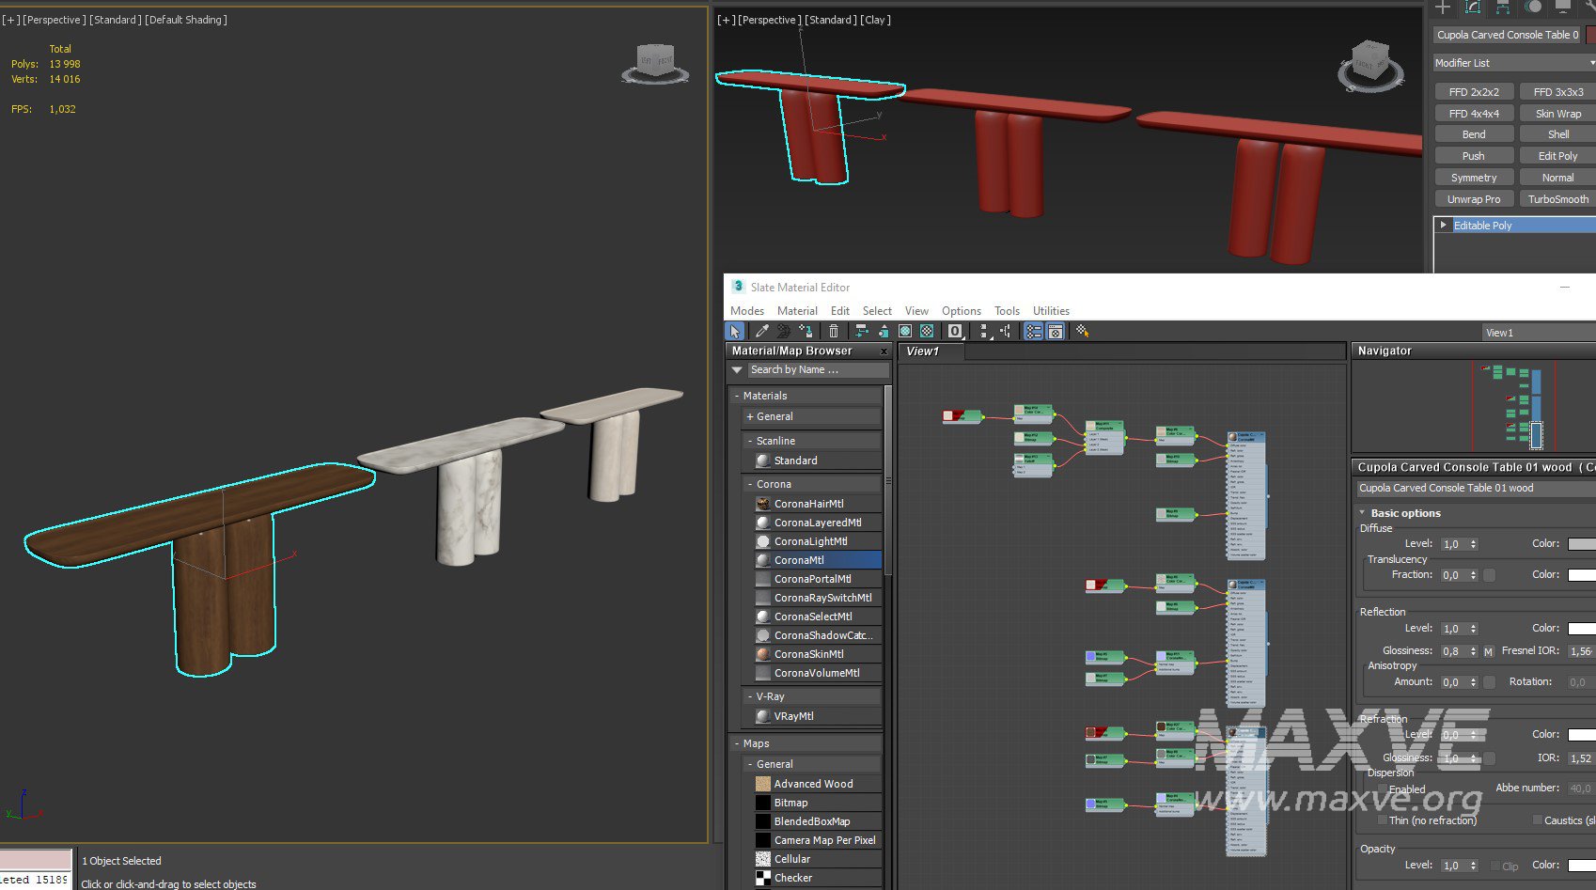Image resolution: width=1596 pixels, height=890 pixels.
Task: Click the Delete Selected trash icon
Action: (833, 332)
